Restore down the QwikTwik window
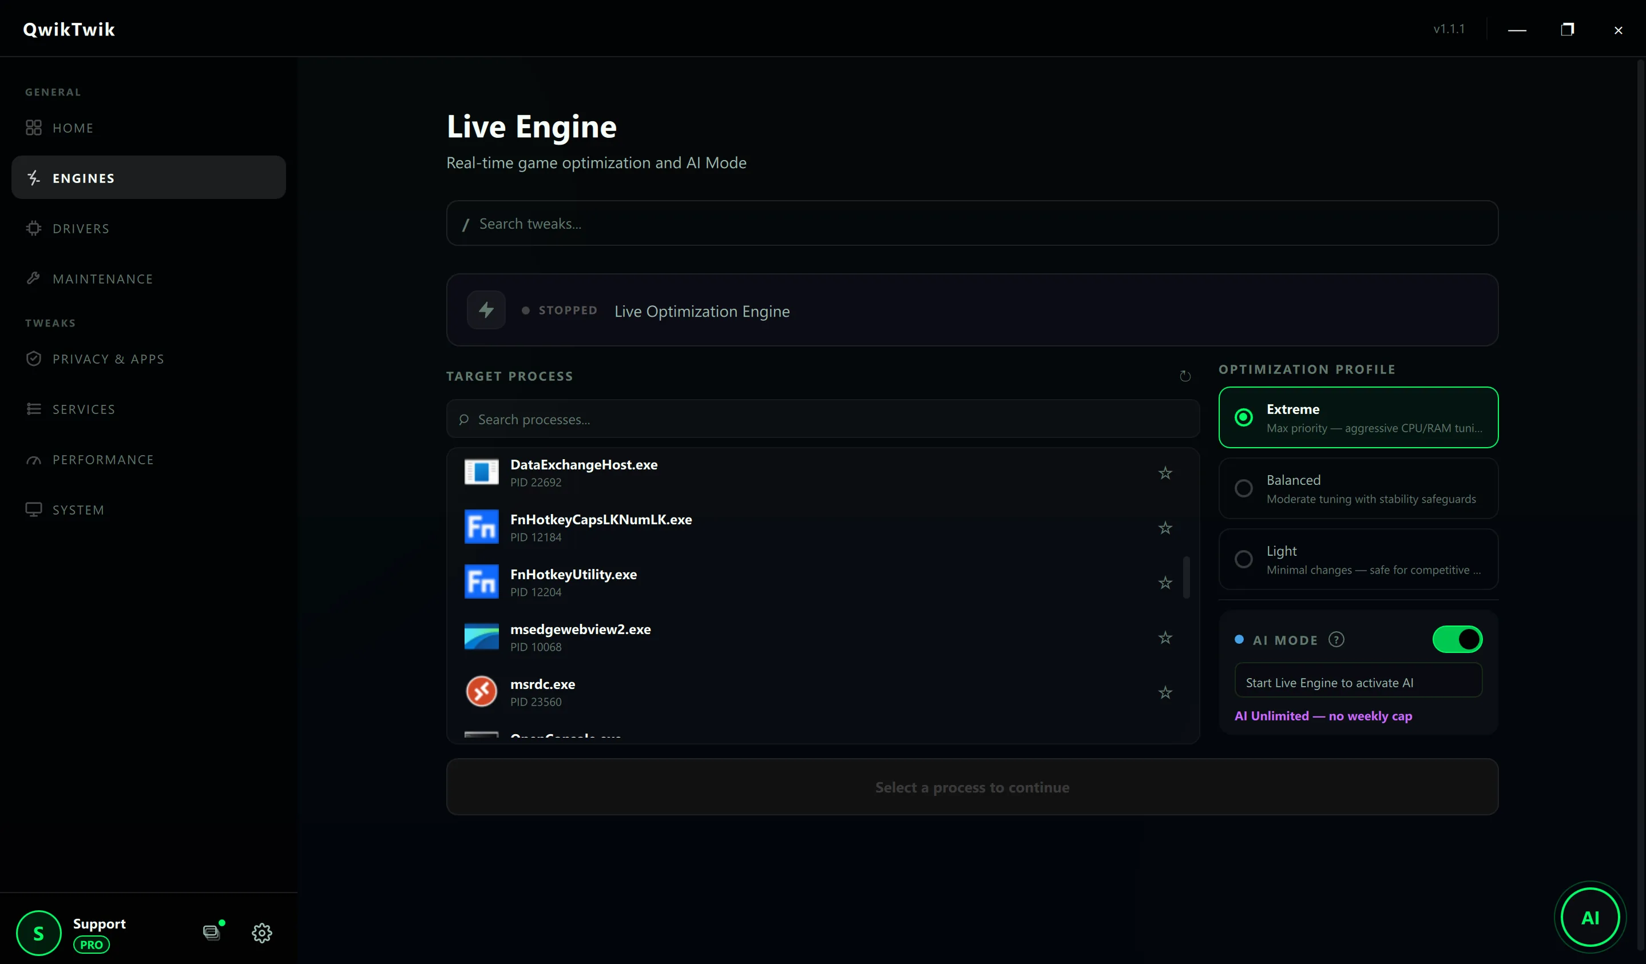This screenshot has width=1646, height=964. 1567,29
